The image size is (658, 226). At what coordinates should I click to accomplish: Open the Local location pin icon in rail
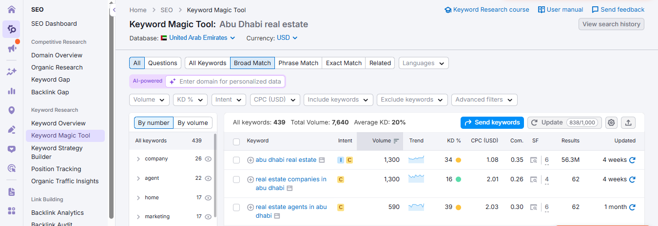click(12, 110)
